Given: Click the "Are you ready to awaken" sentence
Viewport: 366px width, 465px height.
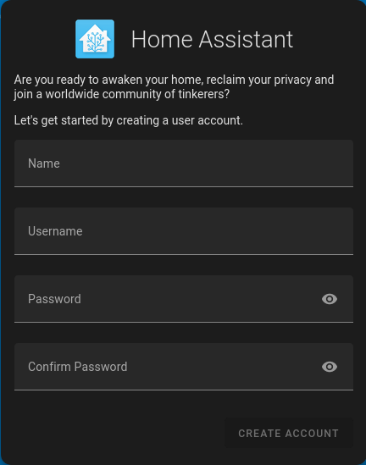Looking at the screenshot, I should (x=174, y=87).
